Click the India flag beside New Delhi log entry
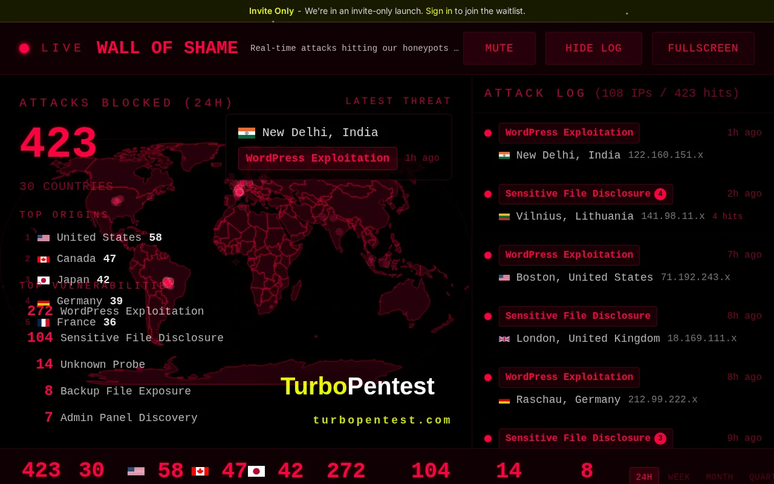This screenshot has height=484, width=774. pyautogui.click(x=504, y=155)
